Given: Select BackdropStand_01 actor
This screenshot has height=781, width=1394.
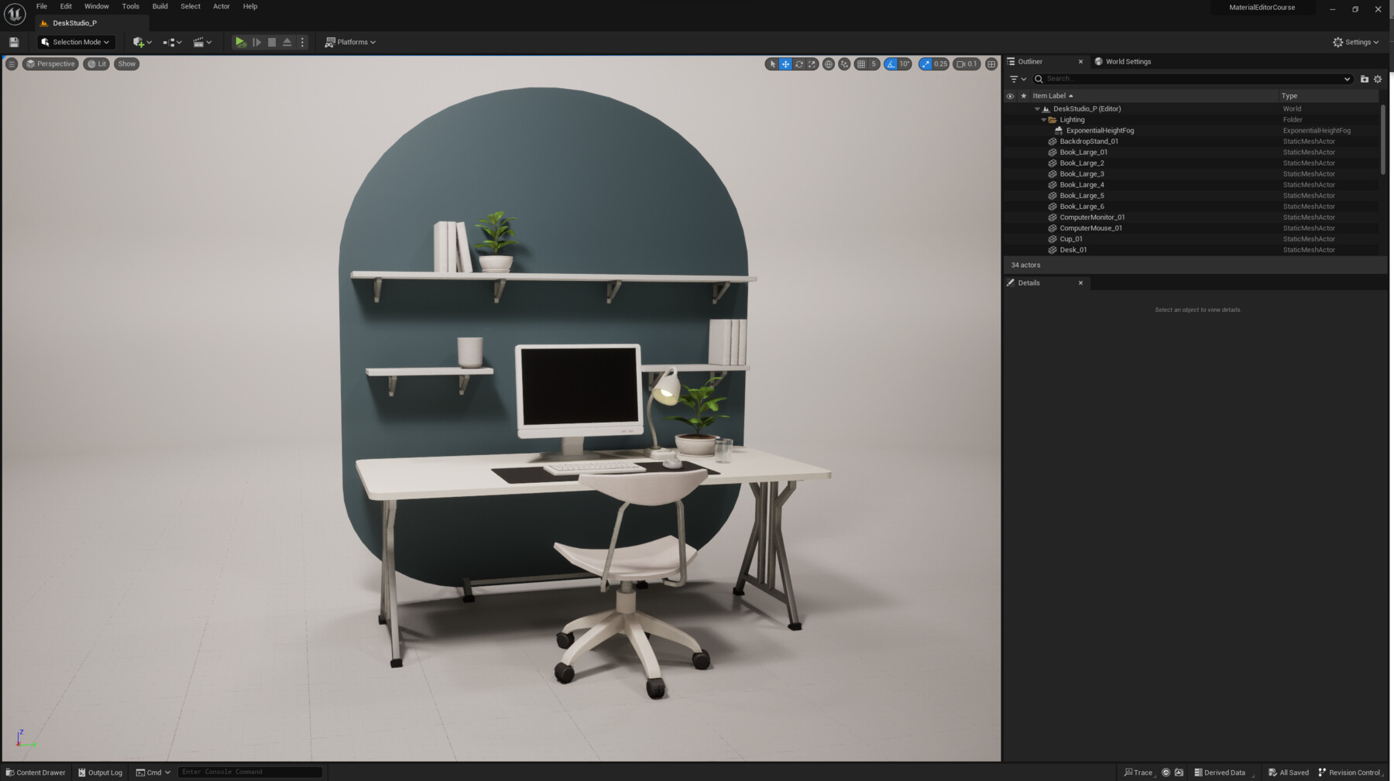Looking at the screenshot, I should click(1190, 142).
